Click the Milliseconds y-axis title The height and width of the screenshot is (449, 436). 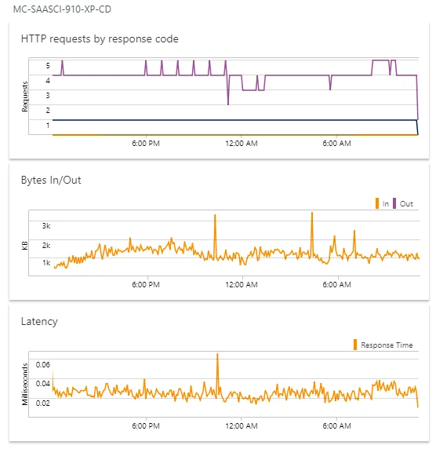pos(25,385)
